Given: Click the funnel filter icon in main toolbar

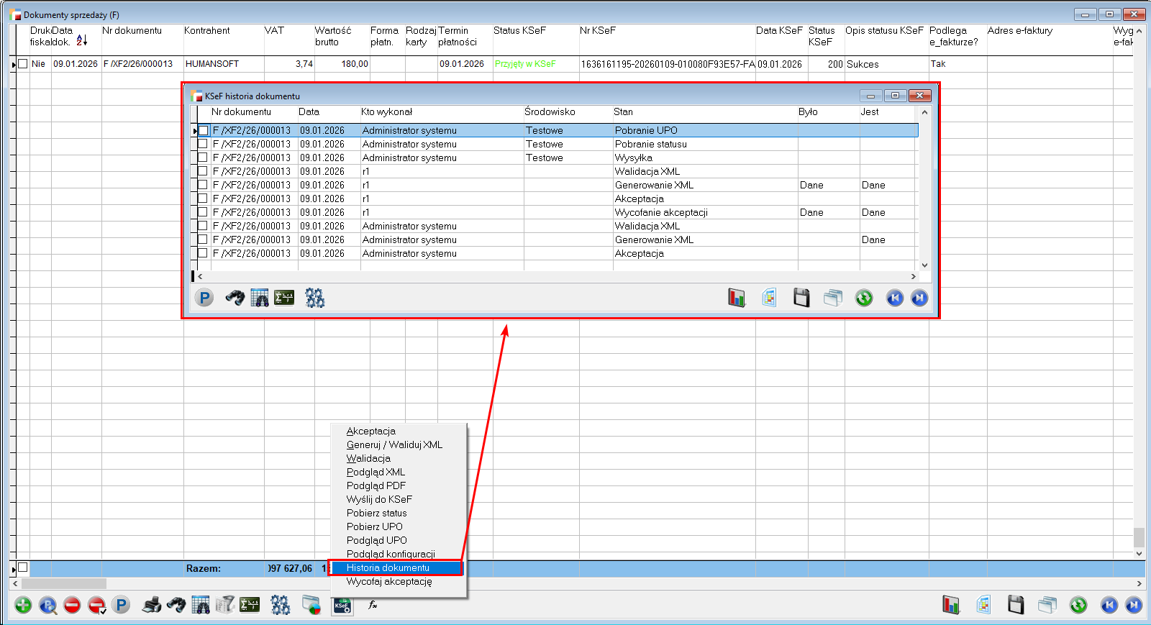Looking at the screenshot, I should pos(225,606).
